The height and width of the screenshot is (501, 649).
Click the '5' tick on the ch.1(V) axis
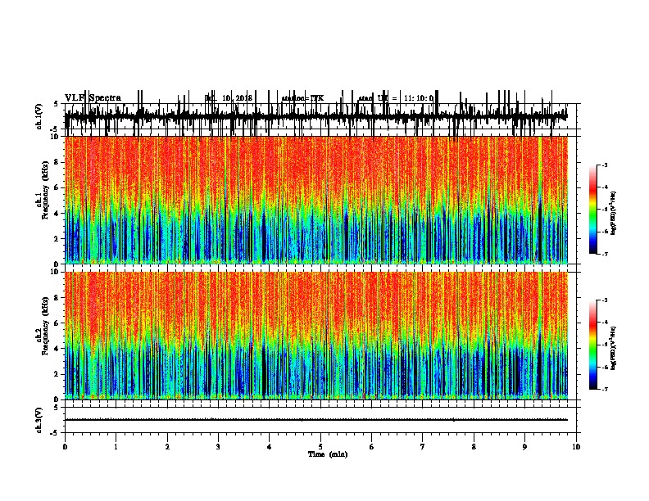pyautogui.click(x=56, y=104)
